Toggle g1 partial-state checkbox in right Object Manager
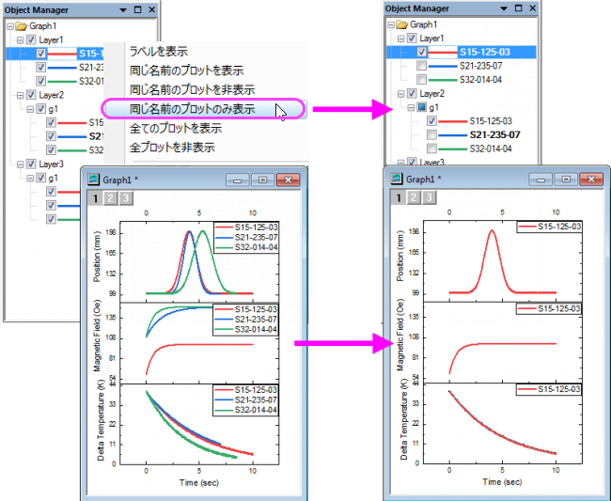This screenshot has height=501, width=611. pyautogui.click(x=422, y=107)
